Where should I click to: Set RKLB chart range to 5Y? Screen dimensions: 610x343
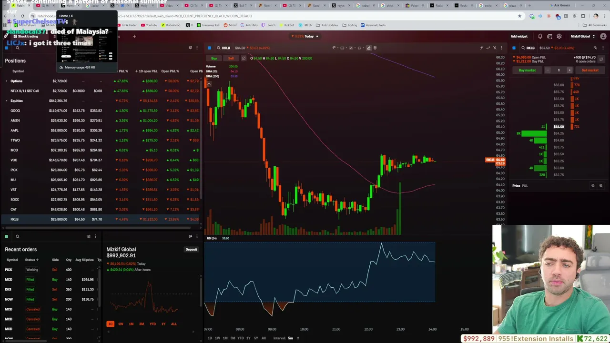click(256, 338)
